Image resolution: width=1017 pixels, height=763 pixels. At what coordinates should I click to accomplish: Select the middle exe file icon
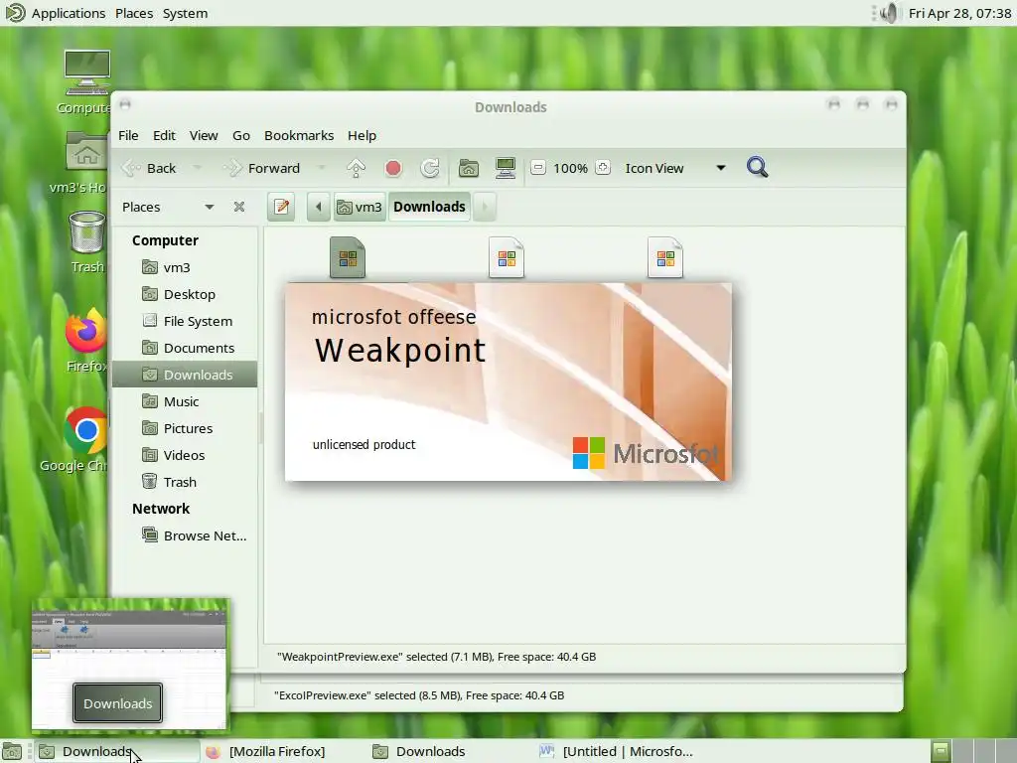507,257
